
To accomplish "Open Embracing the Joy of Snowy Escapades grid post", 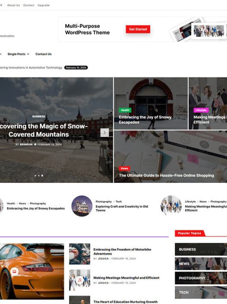I will click(x=145, y=120).
